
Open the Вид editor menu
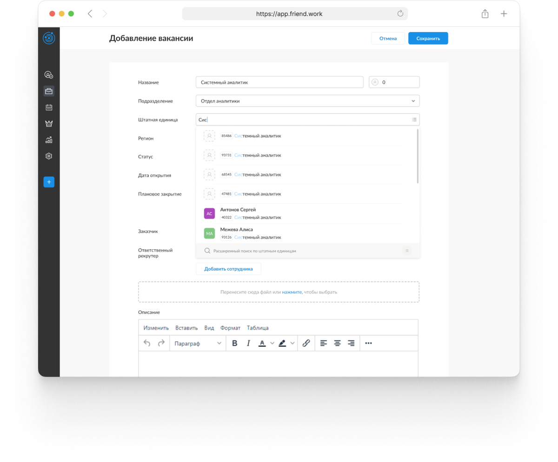(209, 328)
